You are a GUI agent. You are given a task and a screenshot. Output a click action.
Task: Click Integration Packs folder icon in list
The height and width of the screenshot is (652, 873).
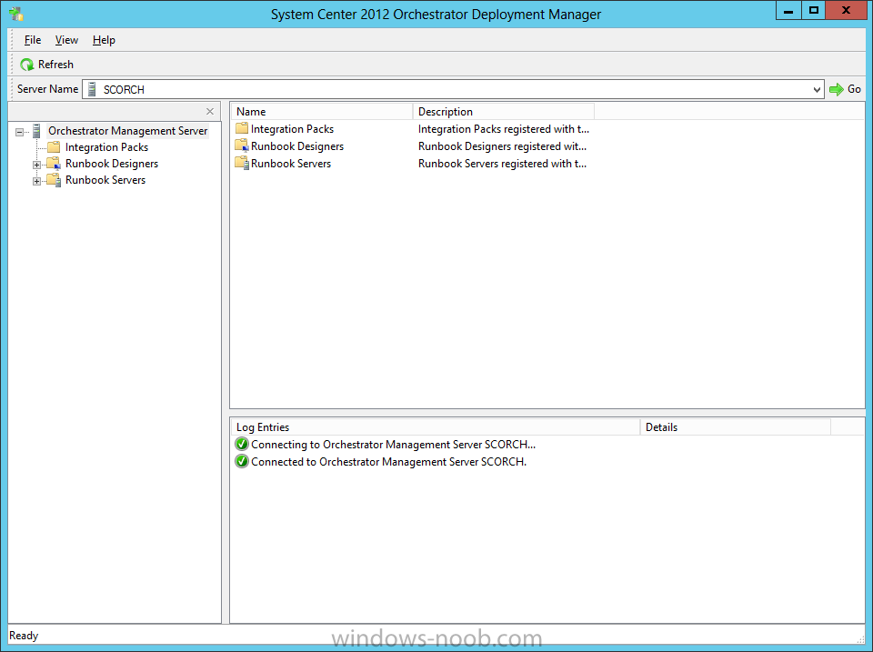click(x=242, y=128)
